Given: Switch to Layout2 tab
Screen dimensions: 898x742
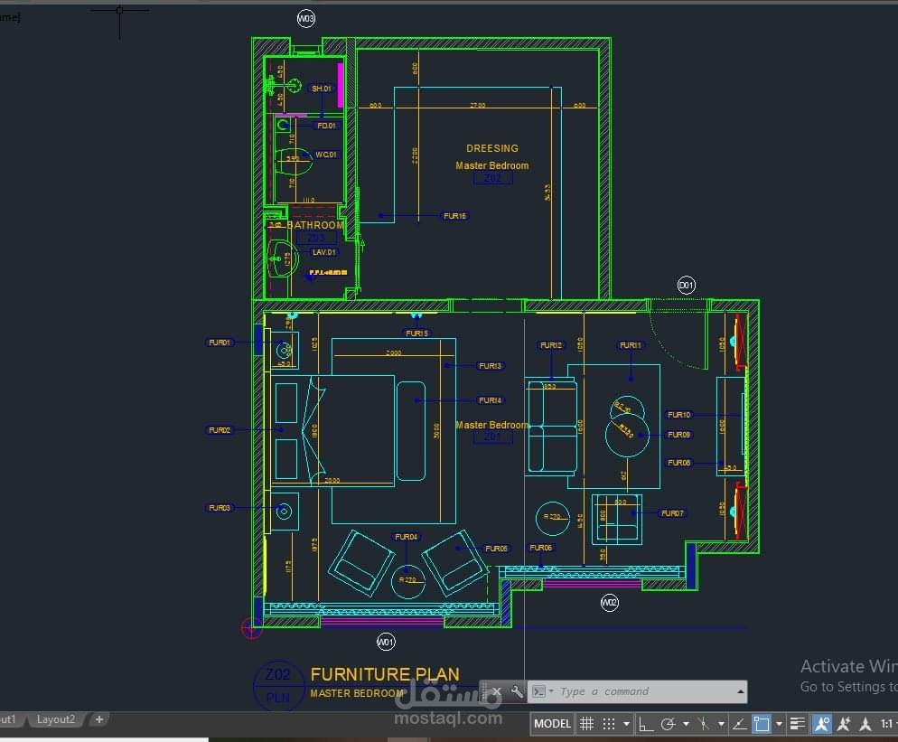Looking at the screenshot, I should point(55,719).
